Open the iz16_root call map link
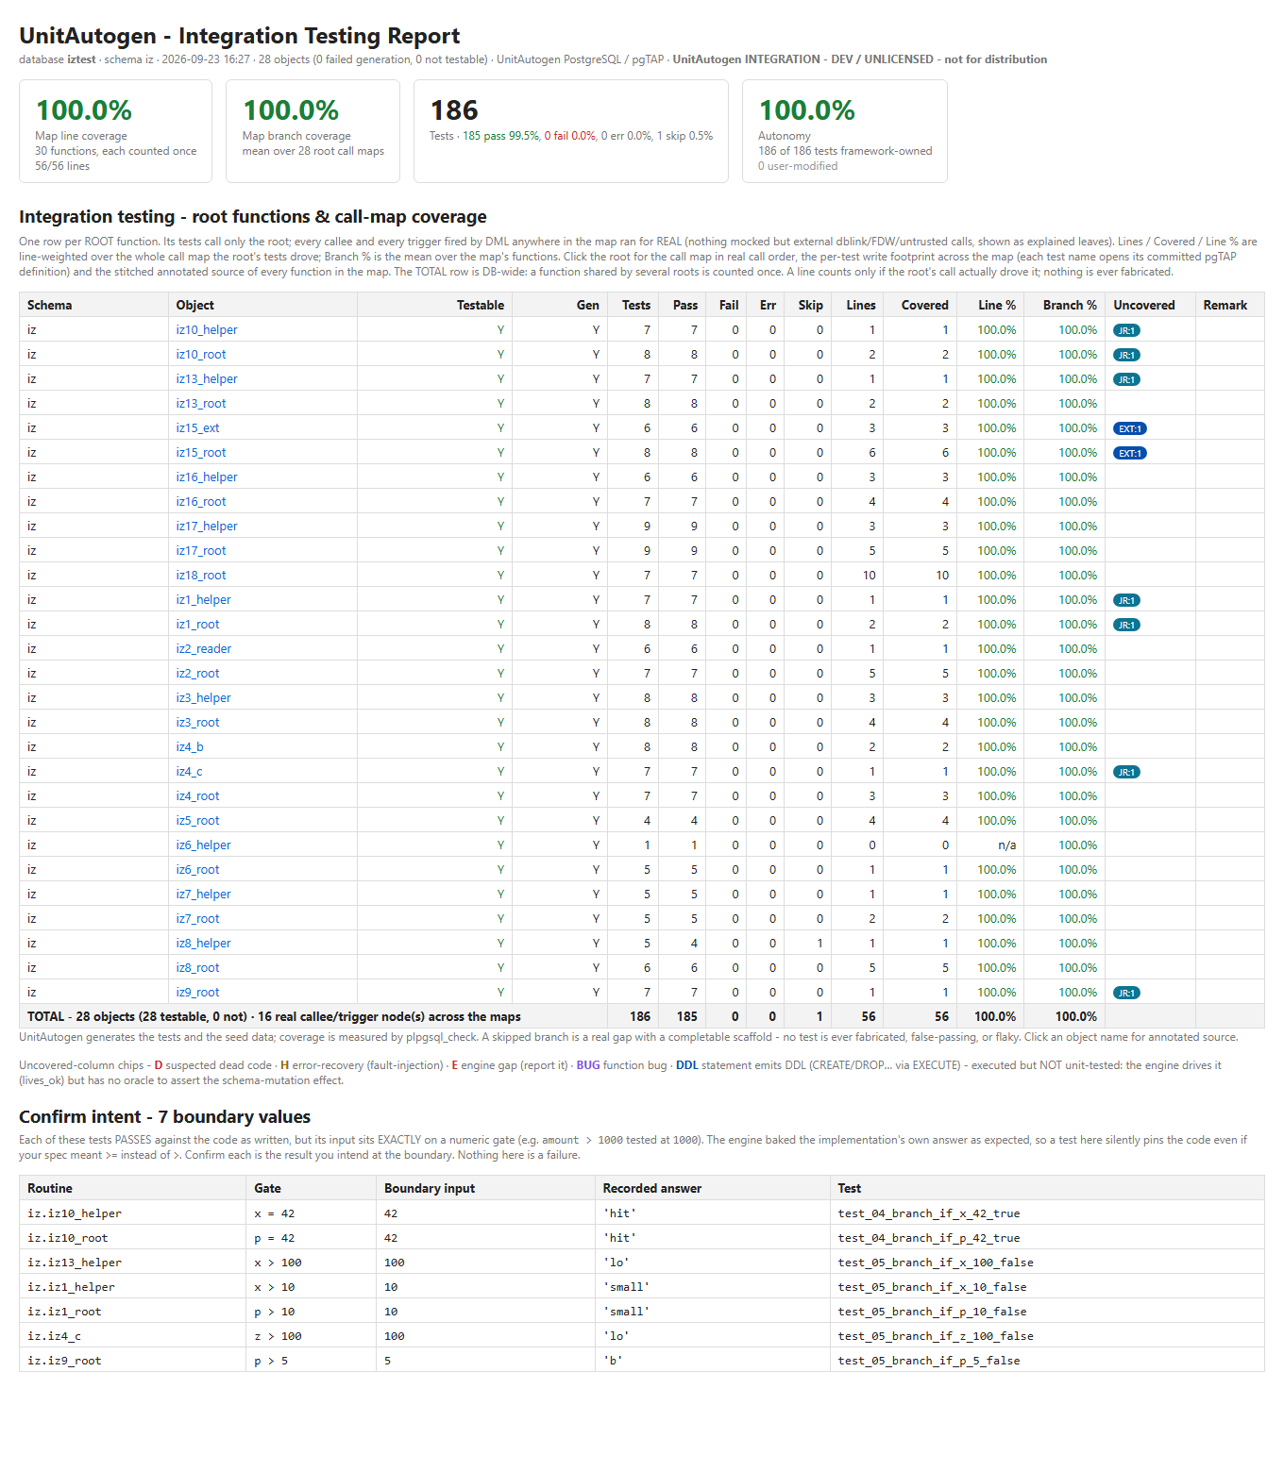This screenshot has height=1472, width=1284. (201, 502)
